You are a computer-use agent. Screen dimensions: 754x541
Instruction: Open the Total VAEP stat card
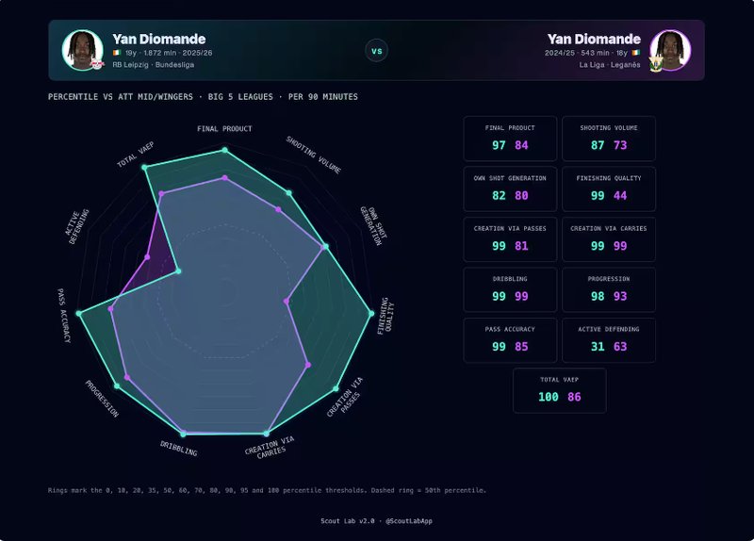pos(559,390)
